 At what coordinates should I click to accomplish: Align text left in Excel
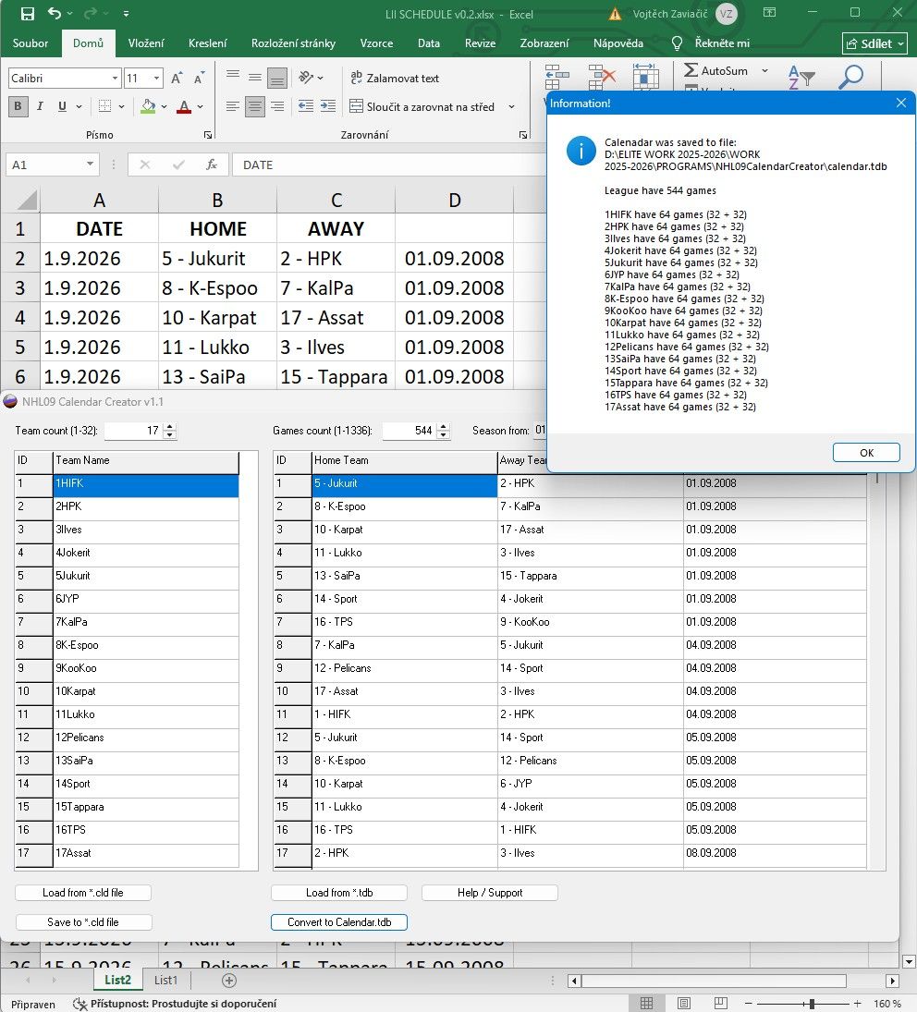(x=233, y=106)
